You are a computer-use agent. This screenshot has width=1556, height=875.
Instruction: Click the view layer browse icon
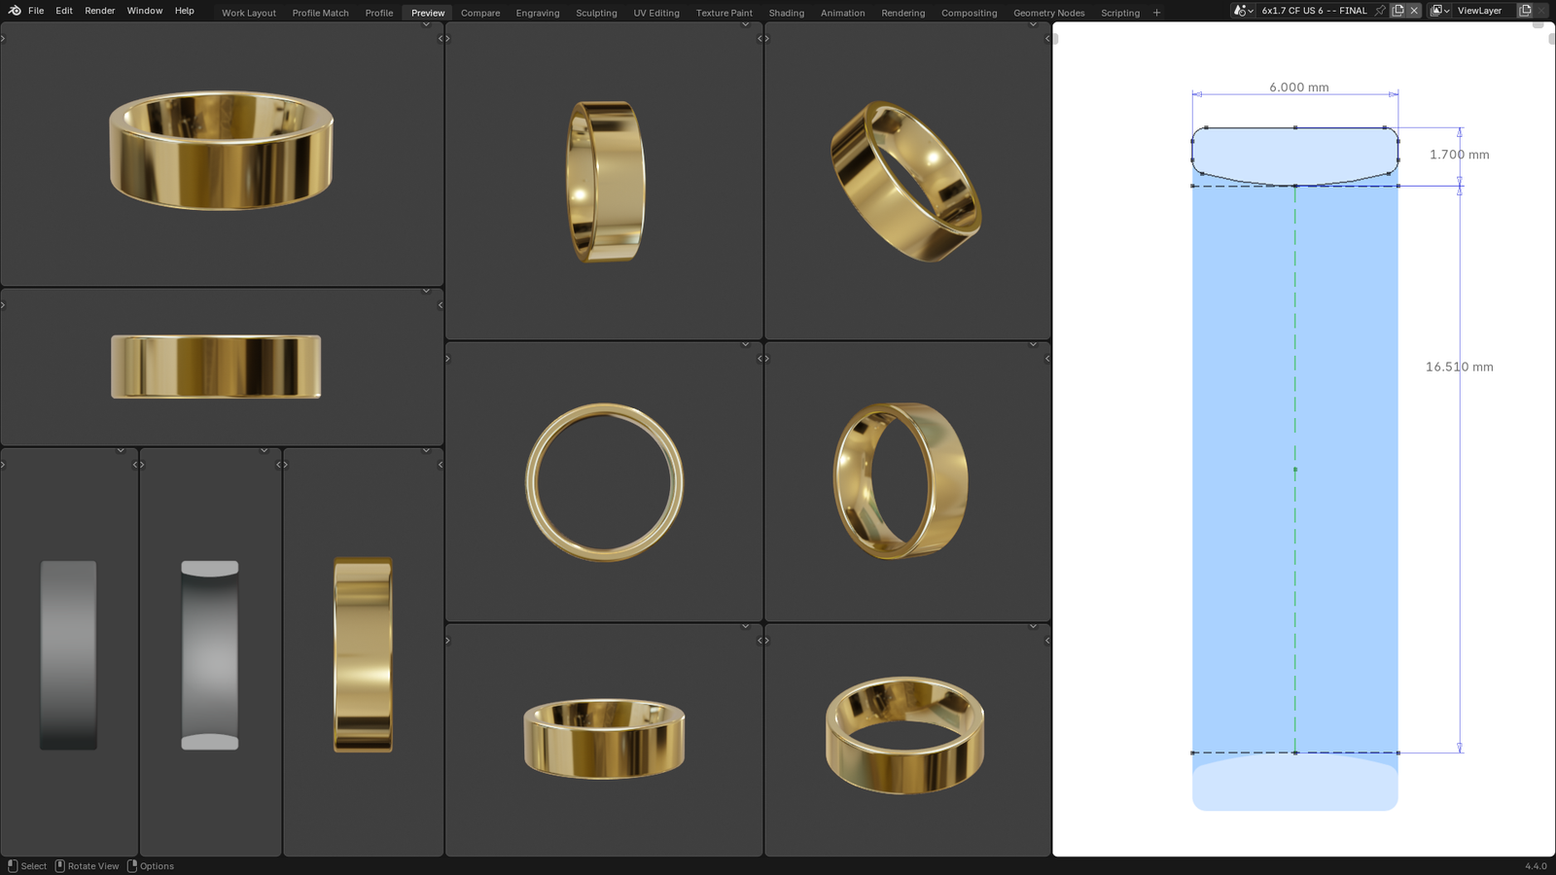[1439, 11]
